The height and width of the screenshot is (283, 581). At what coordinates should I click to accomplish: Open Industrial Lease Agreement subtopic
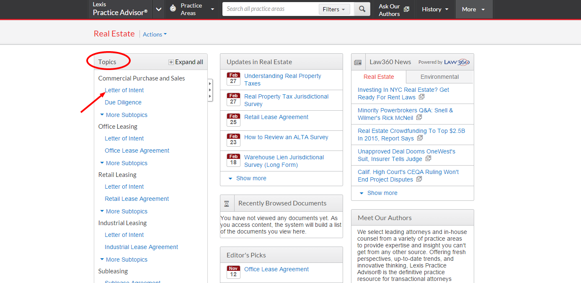click(x=142, y=247)
